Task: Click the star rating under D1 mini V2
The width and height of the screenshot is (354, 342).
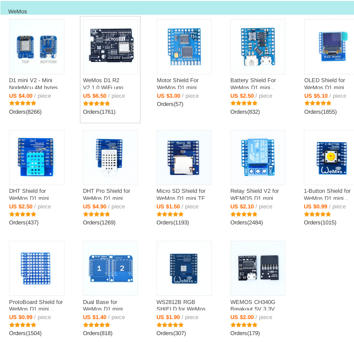Action: pyautogui.click(x=22, y=103)
